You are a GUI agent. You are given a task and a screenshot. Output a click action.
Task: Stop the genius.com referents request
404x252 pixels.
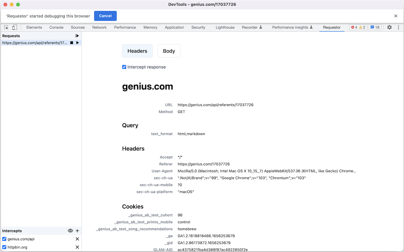click(x=72, y=43)
